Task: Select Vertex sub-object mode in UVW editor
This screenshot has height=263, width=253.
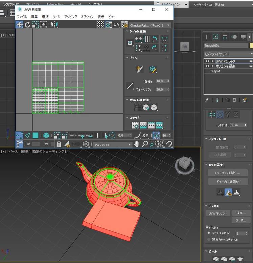Action: click(x=19, y=135)
